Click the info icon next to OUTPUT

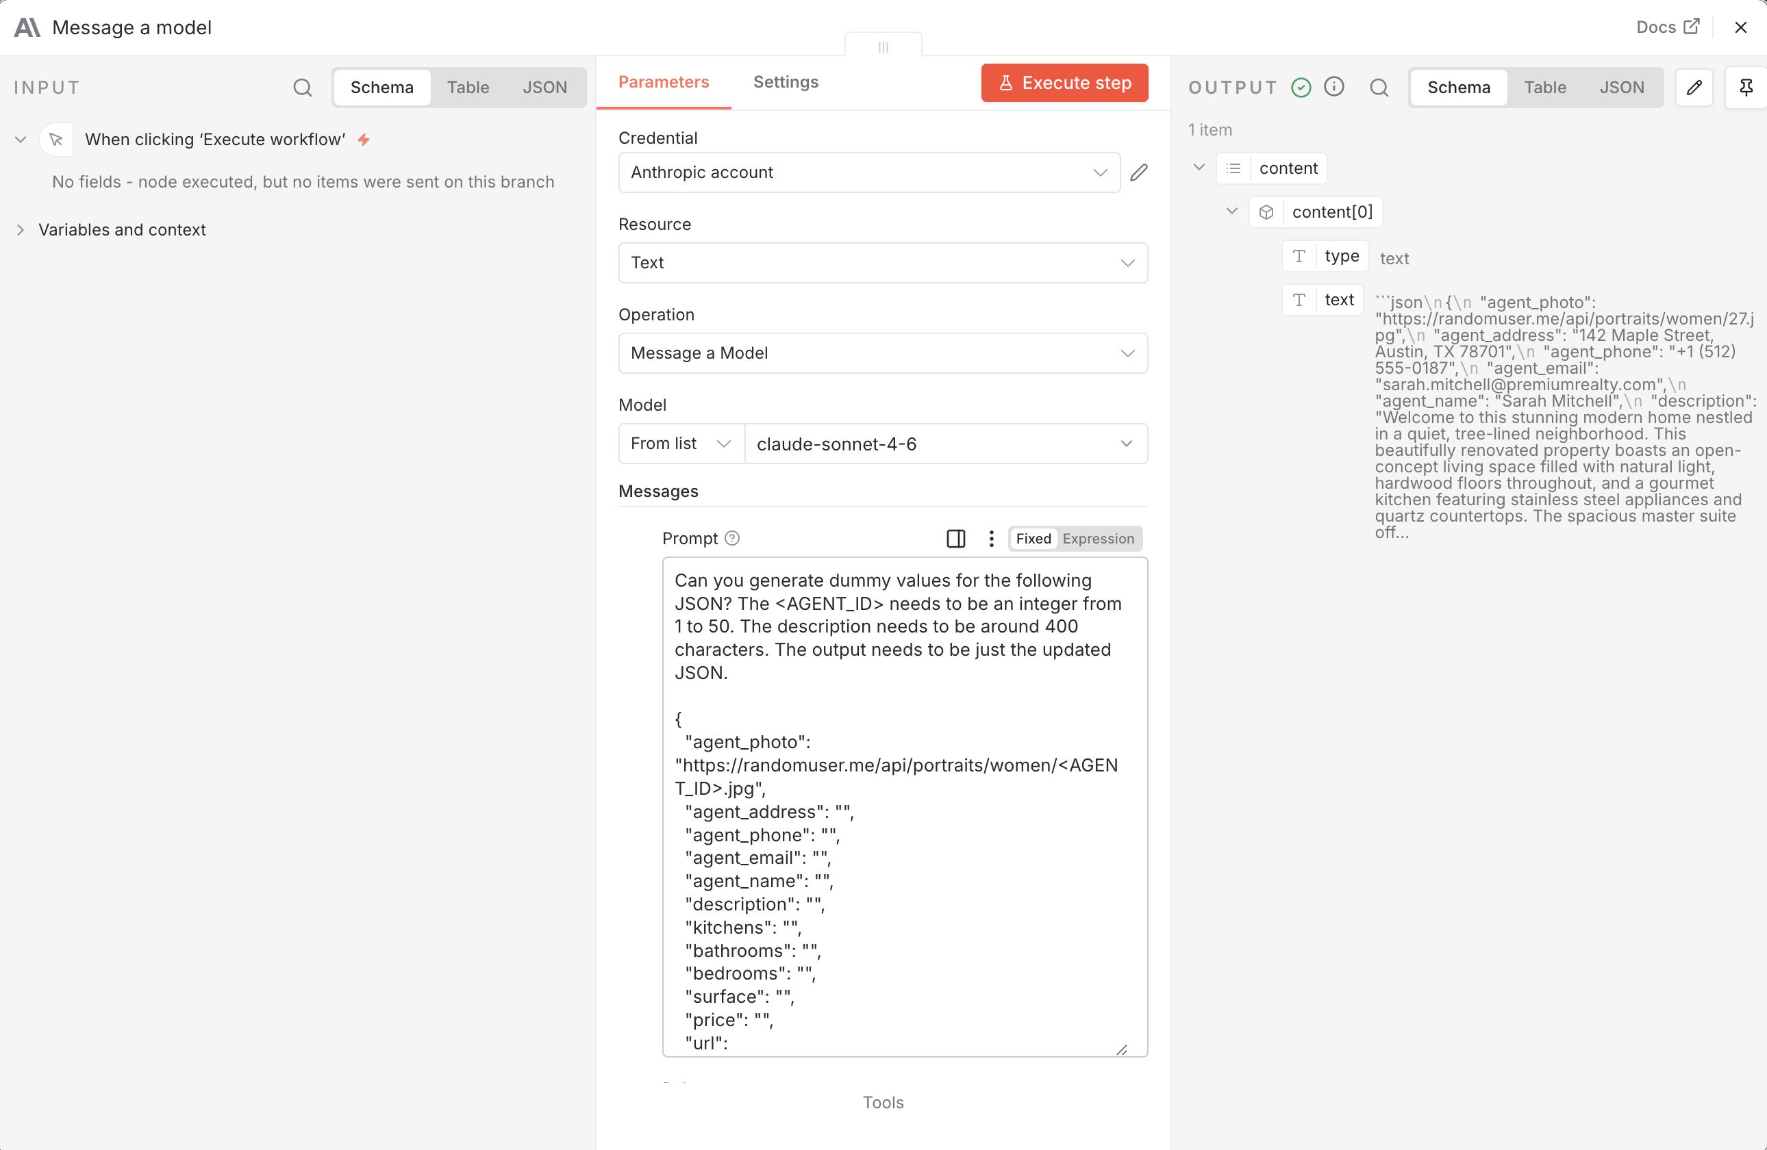click(x=1334, y=87)
